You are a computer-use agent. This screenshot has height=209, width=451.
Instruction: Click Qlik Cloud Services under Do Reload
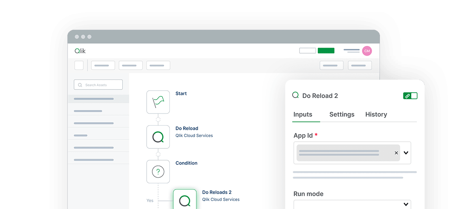pos(194,135)
